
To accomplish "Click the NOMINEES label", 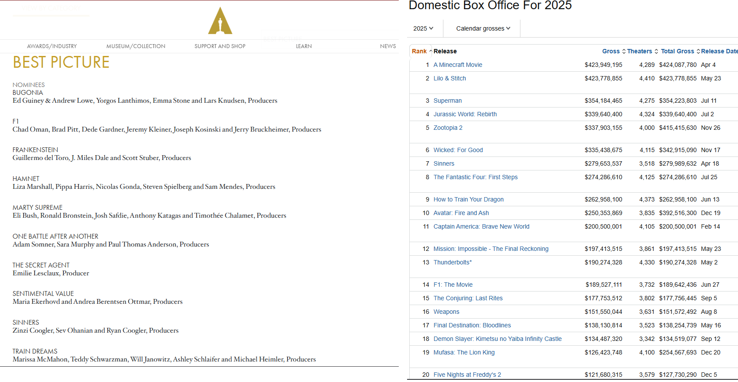I will pyautogui.click(x=28, y=85).
